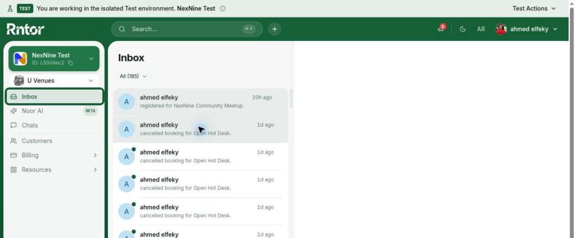Expand the Billing submenu chevron
The image size is (575, 238).
point(95,155)
